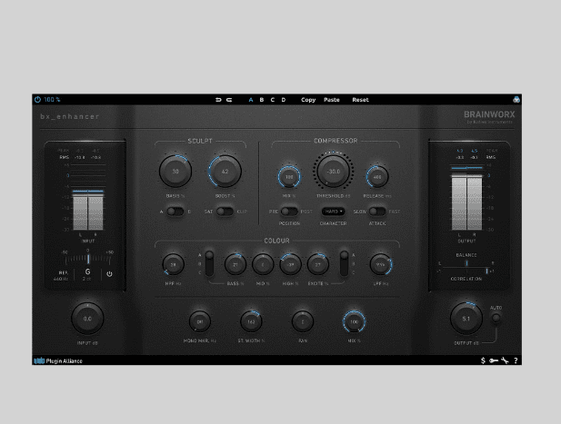Image resolution: width=561 pixels, height=424 pixels.
Task: Click the BALANCE meter bar
Action: click(x=466, y=263)
